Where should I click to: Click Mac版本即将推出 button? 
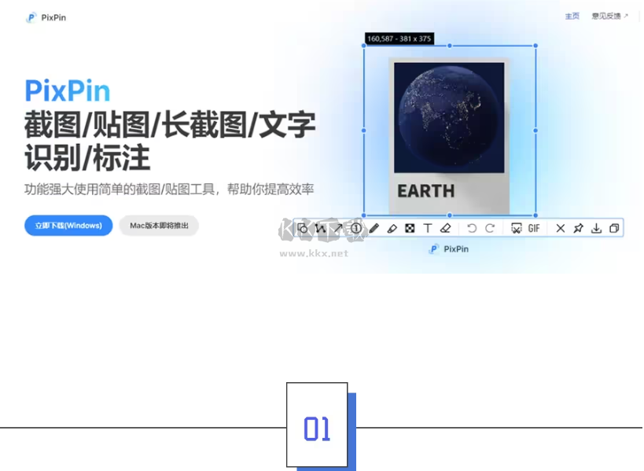coord(159,226)
